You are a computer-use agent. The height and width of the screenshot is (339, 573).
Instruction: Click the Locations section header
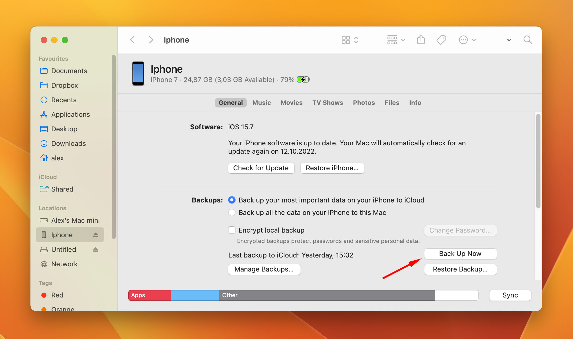coord(52,208)
